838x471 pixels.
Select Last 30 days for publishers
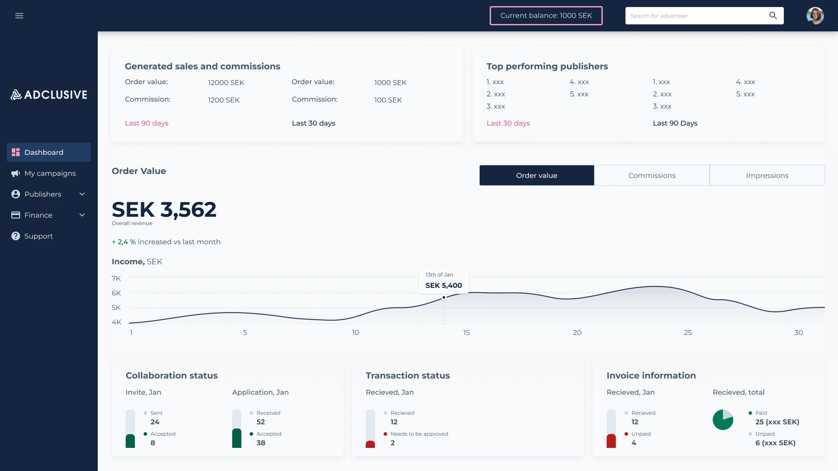[508, 123]
